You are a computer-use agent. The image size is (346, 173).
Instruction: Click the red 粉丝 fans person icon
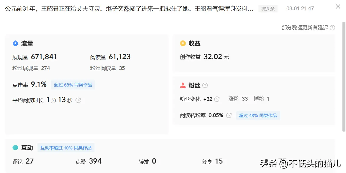183,85
